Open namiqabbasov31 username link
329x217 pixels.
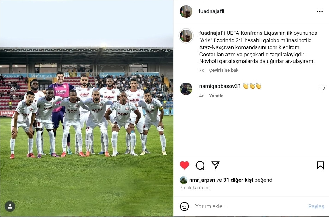[220, 86]
